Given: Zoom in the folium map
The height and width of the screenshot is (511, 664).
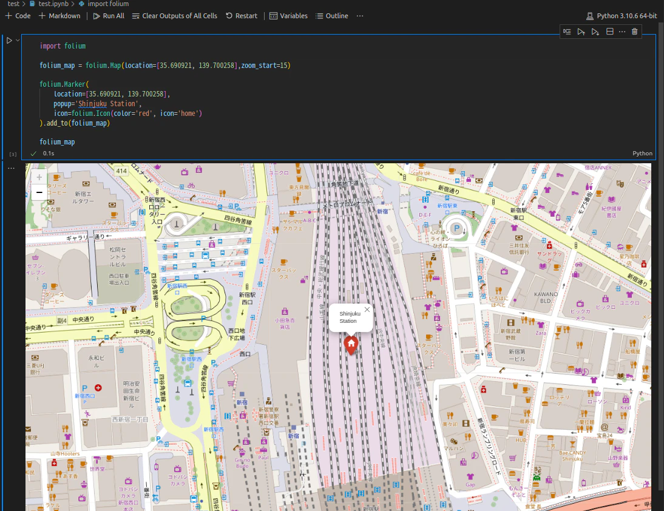Looking at the screenshot, I should pyautogui.click(x=39, y=177).
